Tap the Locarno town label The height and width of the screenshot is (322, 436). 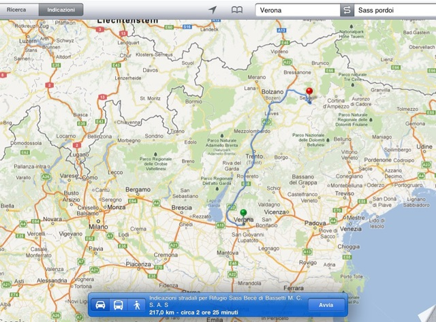click(x=66, y=136)
